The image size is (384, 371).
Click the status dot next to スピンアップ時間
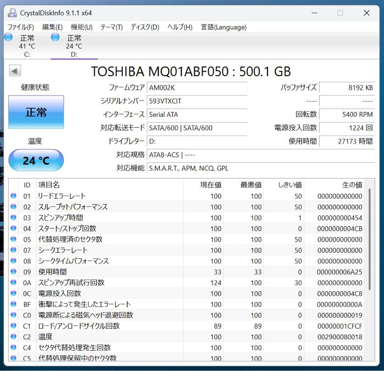click(x=13, y=218)
